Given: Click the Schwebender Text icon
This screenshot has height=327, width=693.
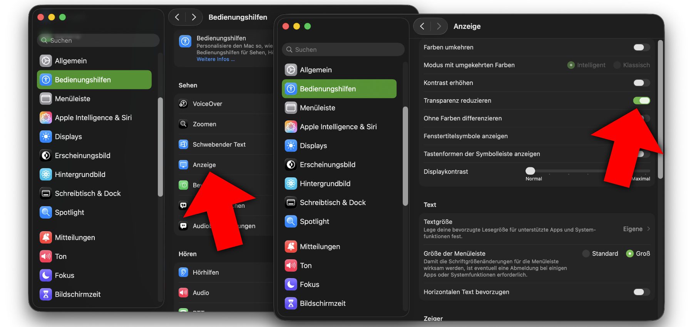Looking at the screenshot, I should (x=183, y=144).
